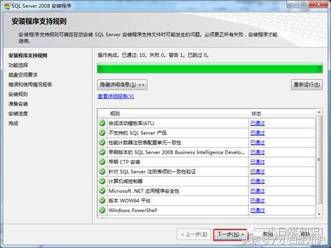Viewport: 331px width, 248px height.
Task: Minimize the SQL Server 2008 setup window
Action: point(292,4)
